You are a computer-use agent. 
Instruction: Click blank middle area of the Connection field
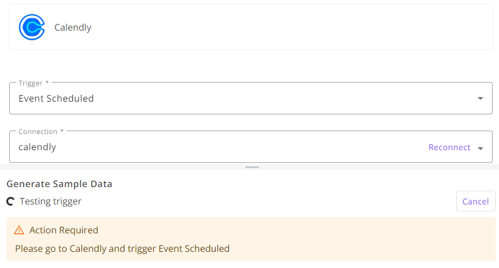coord(242,147)
